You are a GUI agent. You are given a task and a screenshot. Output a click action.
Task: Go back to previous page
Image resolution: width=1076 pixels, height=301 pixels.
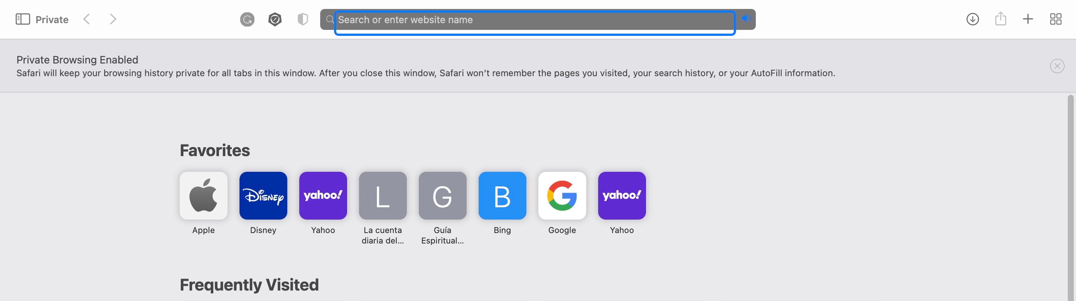coord(86,19)
